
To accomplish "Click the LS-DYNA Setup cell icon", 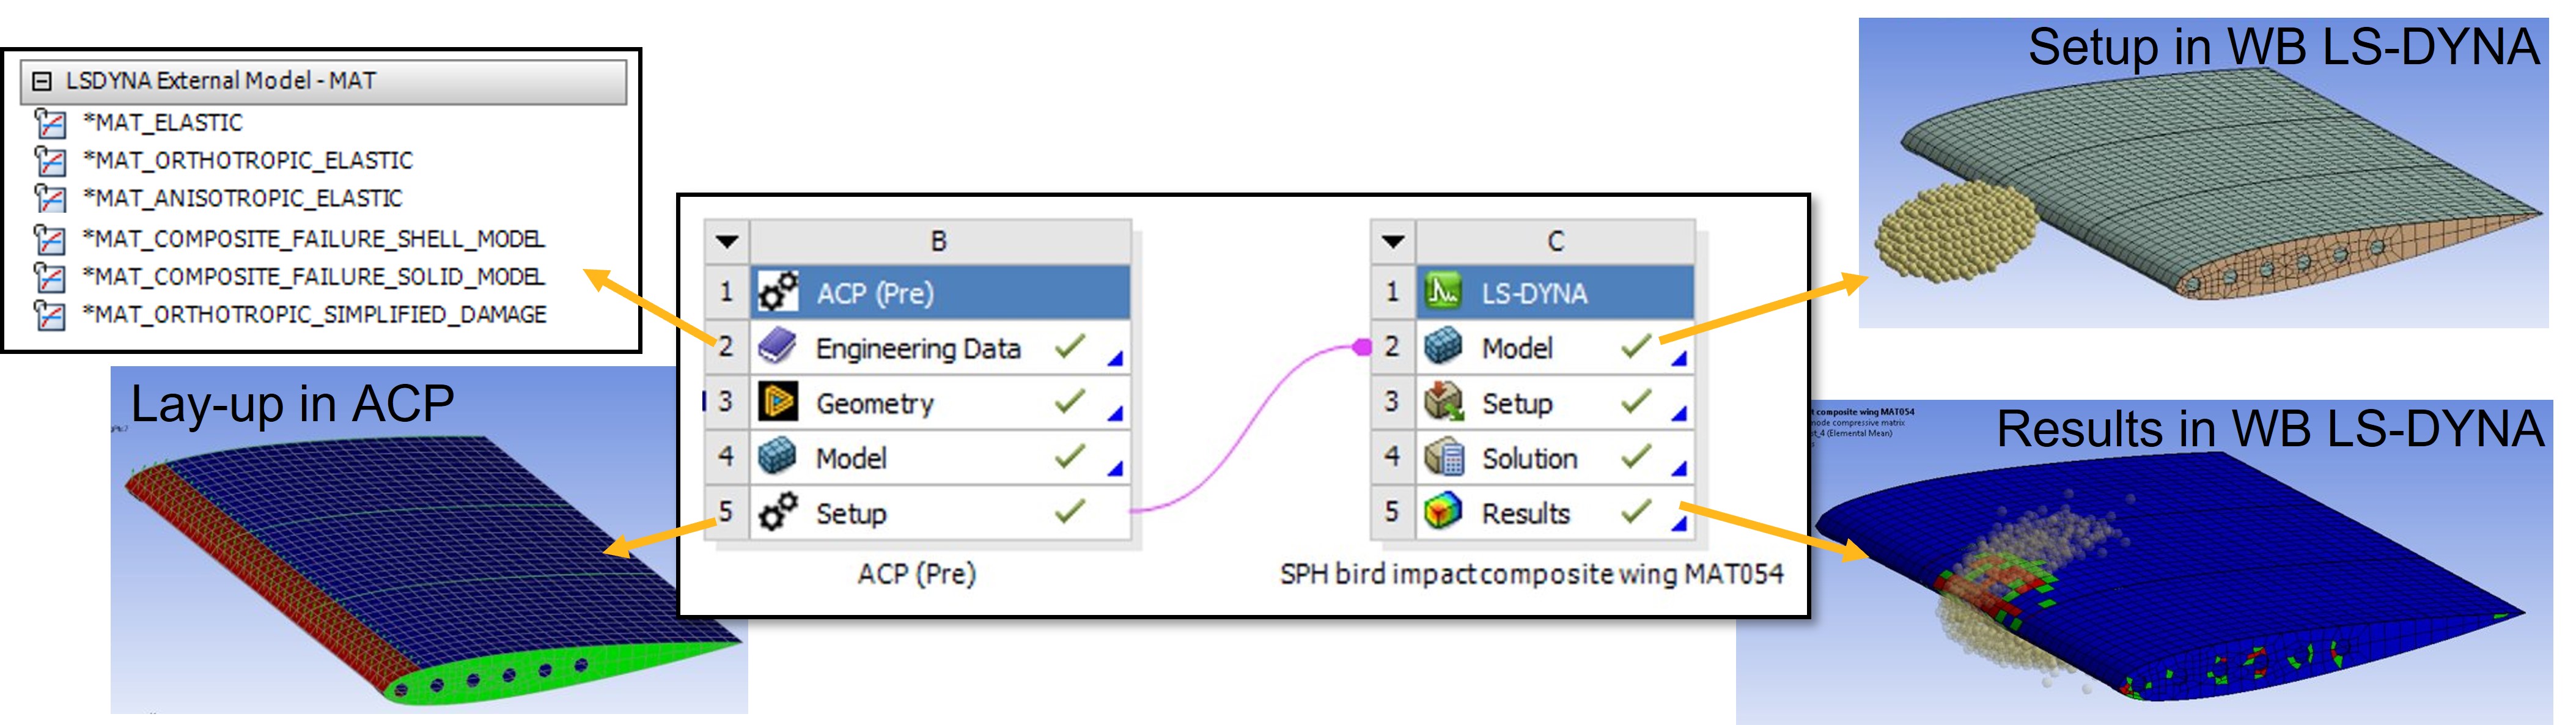I will click(1443, 402).
